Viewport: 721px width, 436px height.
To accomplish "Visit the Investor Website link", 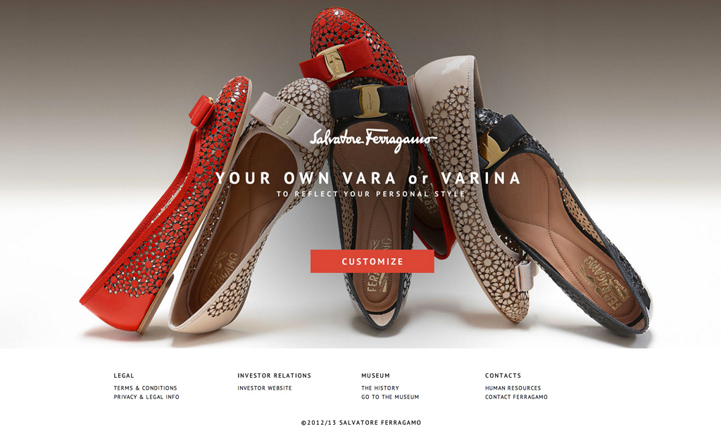I will 265,388.
